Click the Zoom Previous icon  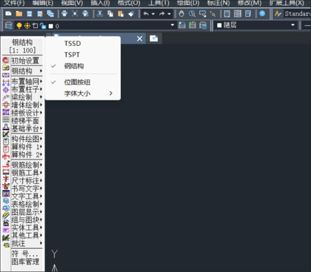click(x=213, y=14)
